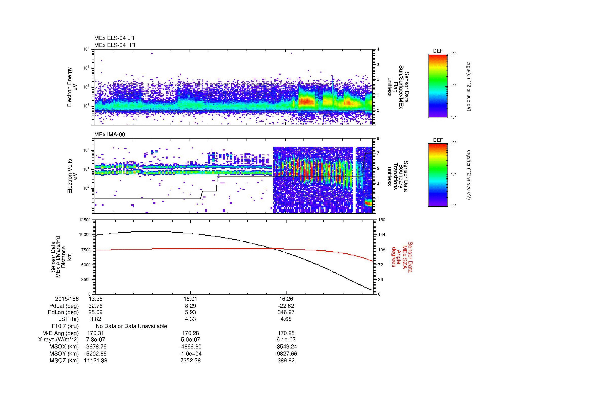Click the 'Electron Energy eV' axis label
The height and width of the screenshot is (418, 592).
(x=72, y=87)
